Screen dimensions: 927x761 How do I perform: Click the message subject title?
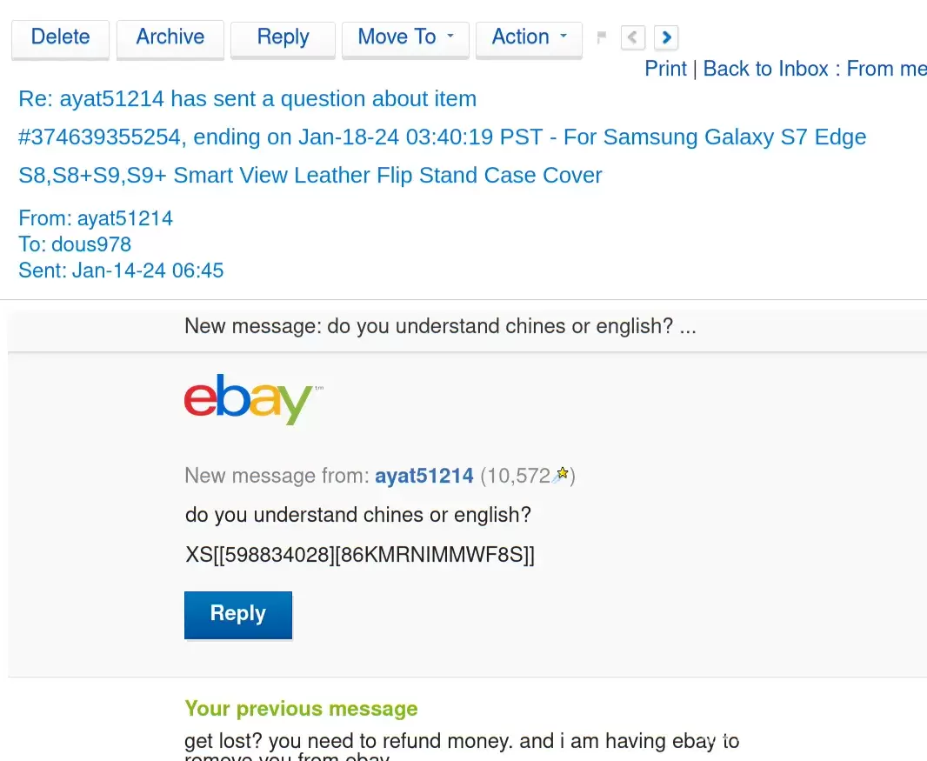(247, 99)
